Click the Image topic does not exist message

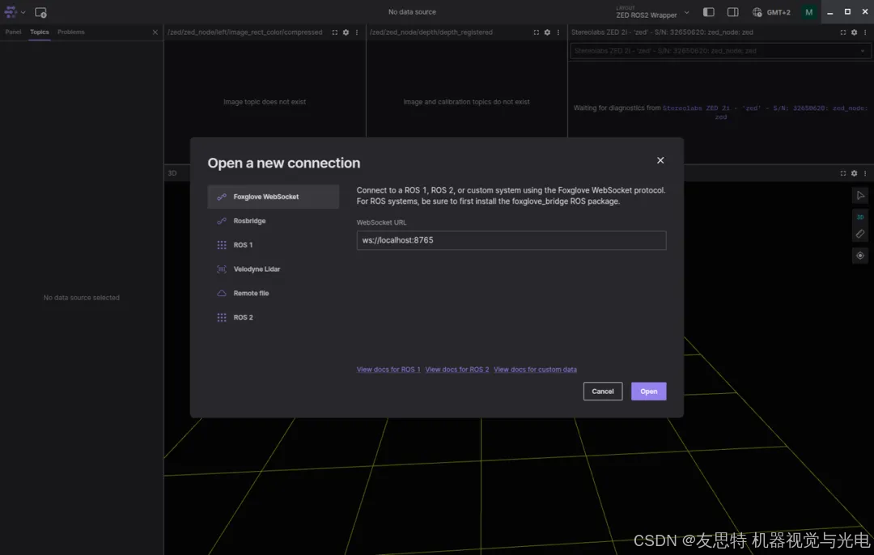point(265,102)
